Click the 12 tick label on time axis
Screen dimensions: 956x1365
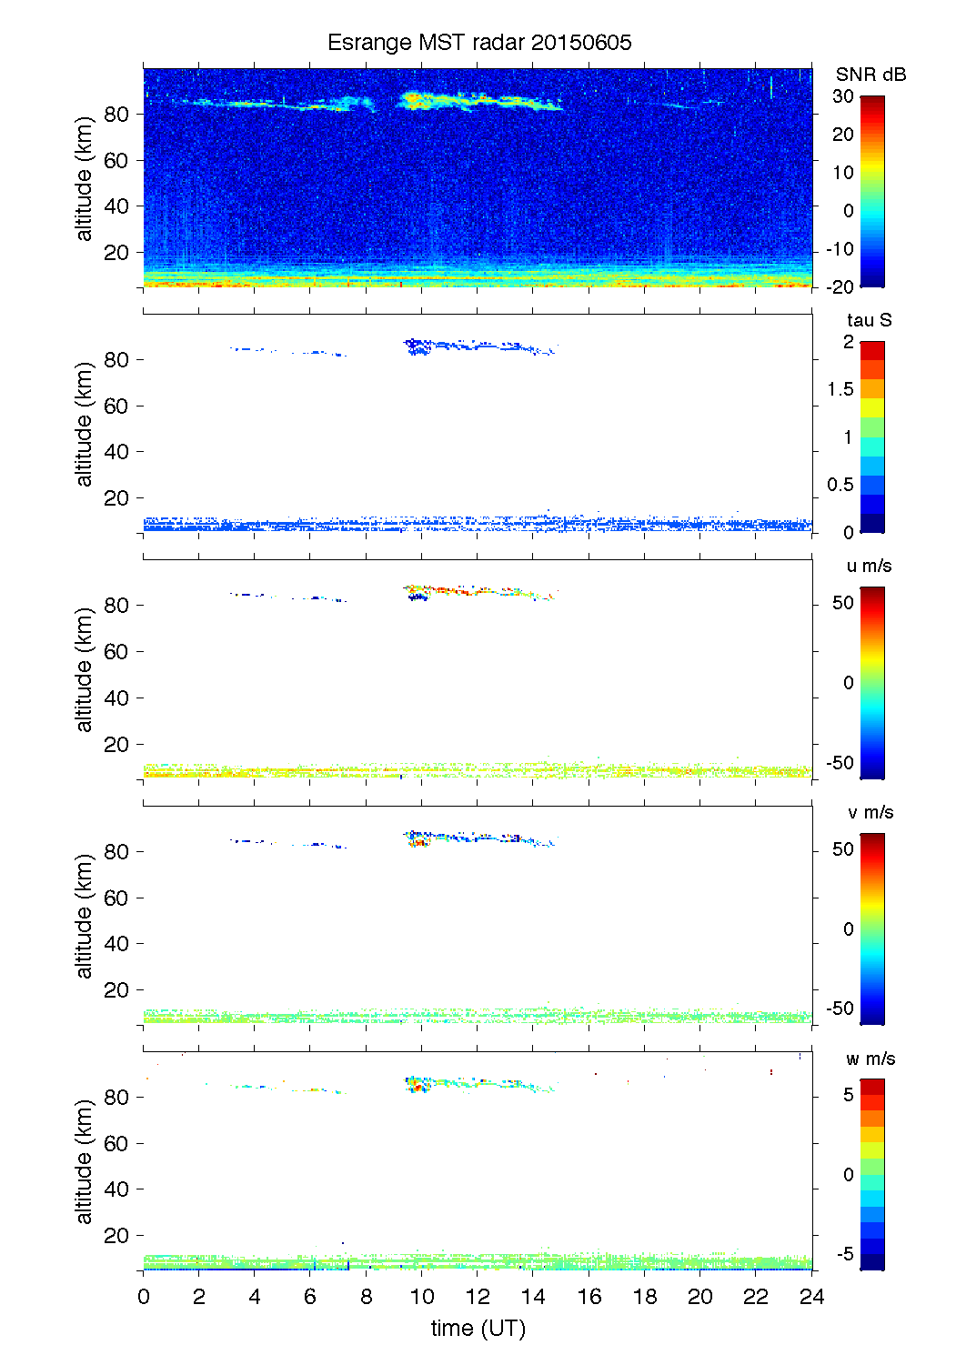[x=478, y=1297]
